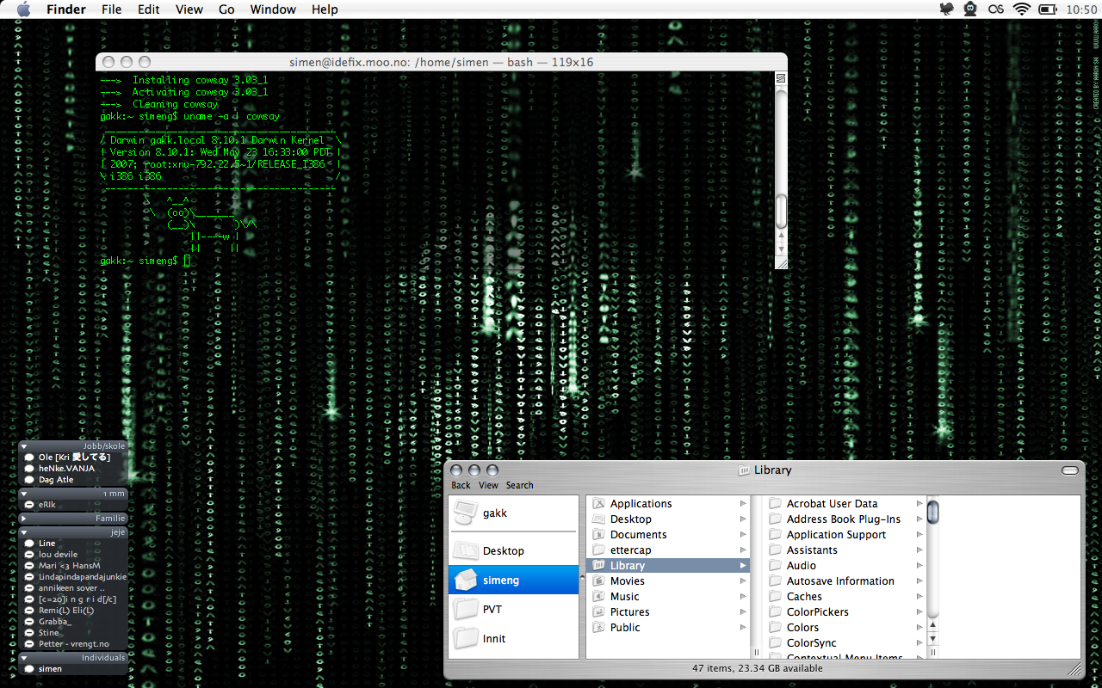Open the Edit menu

(149, 9)
